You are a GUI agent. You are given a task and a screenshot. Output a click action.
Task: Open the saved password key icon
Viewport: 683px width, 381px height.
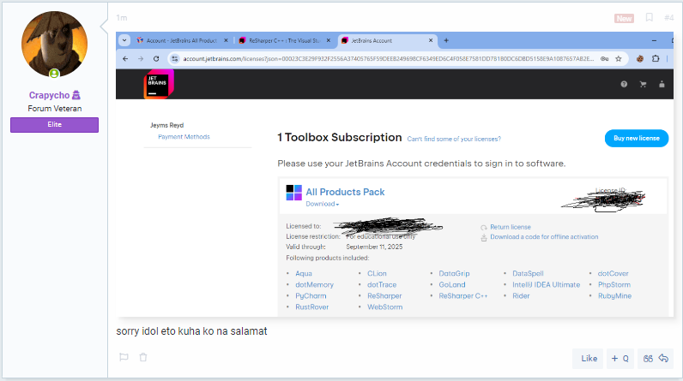[x=604, y=59]
